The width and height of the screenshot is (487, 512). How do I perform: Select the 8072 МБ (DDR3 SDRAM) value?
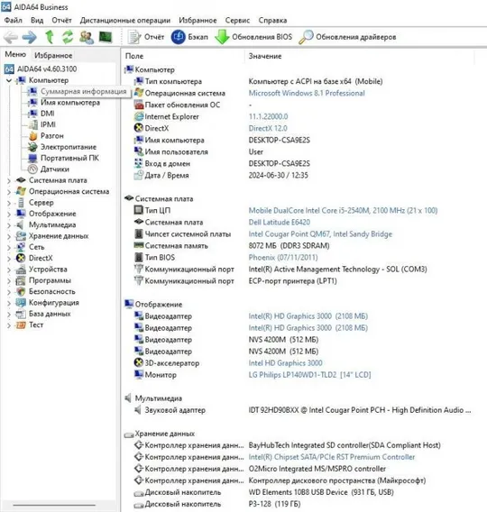click(x=289, y=246)
